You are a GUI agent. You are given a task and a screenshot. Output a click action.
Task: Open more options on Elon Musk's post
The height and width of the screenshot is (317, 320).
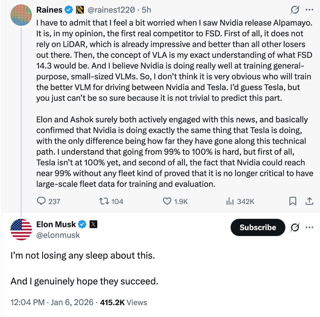pos(309,228)
